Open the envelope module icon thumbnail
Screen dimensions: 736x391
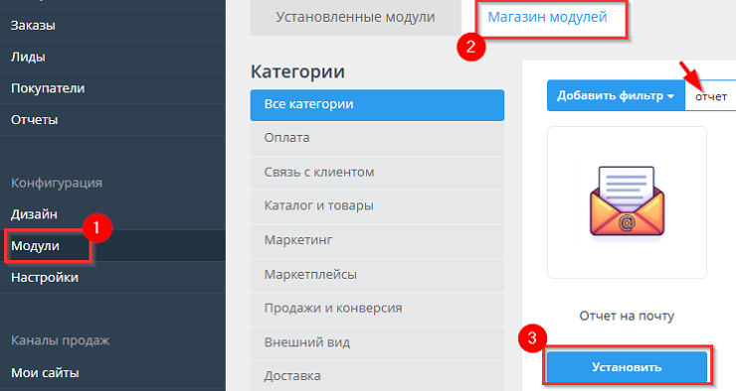point(627,202)
